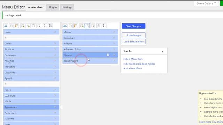Screen dimensions: 223x125
Task: Select the Media menu item
Action: [31, 101]
